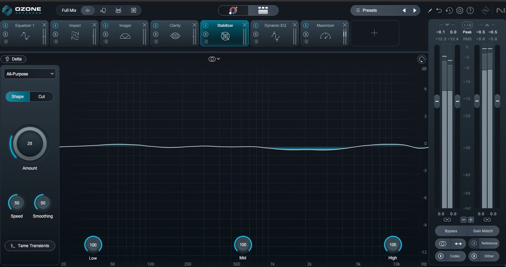Switch to Cut mode
This screenshot has width=506, height=267.
click(42, 97)
